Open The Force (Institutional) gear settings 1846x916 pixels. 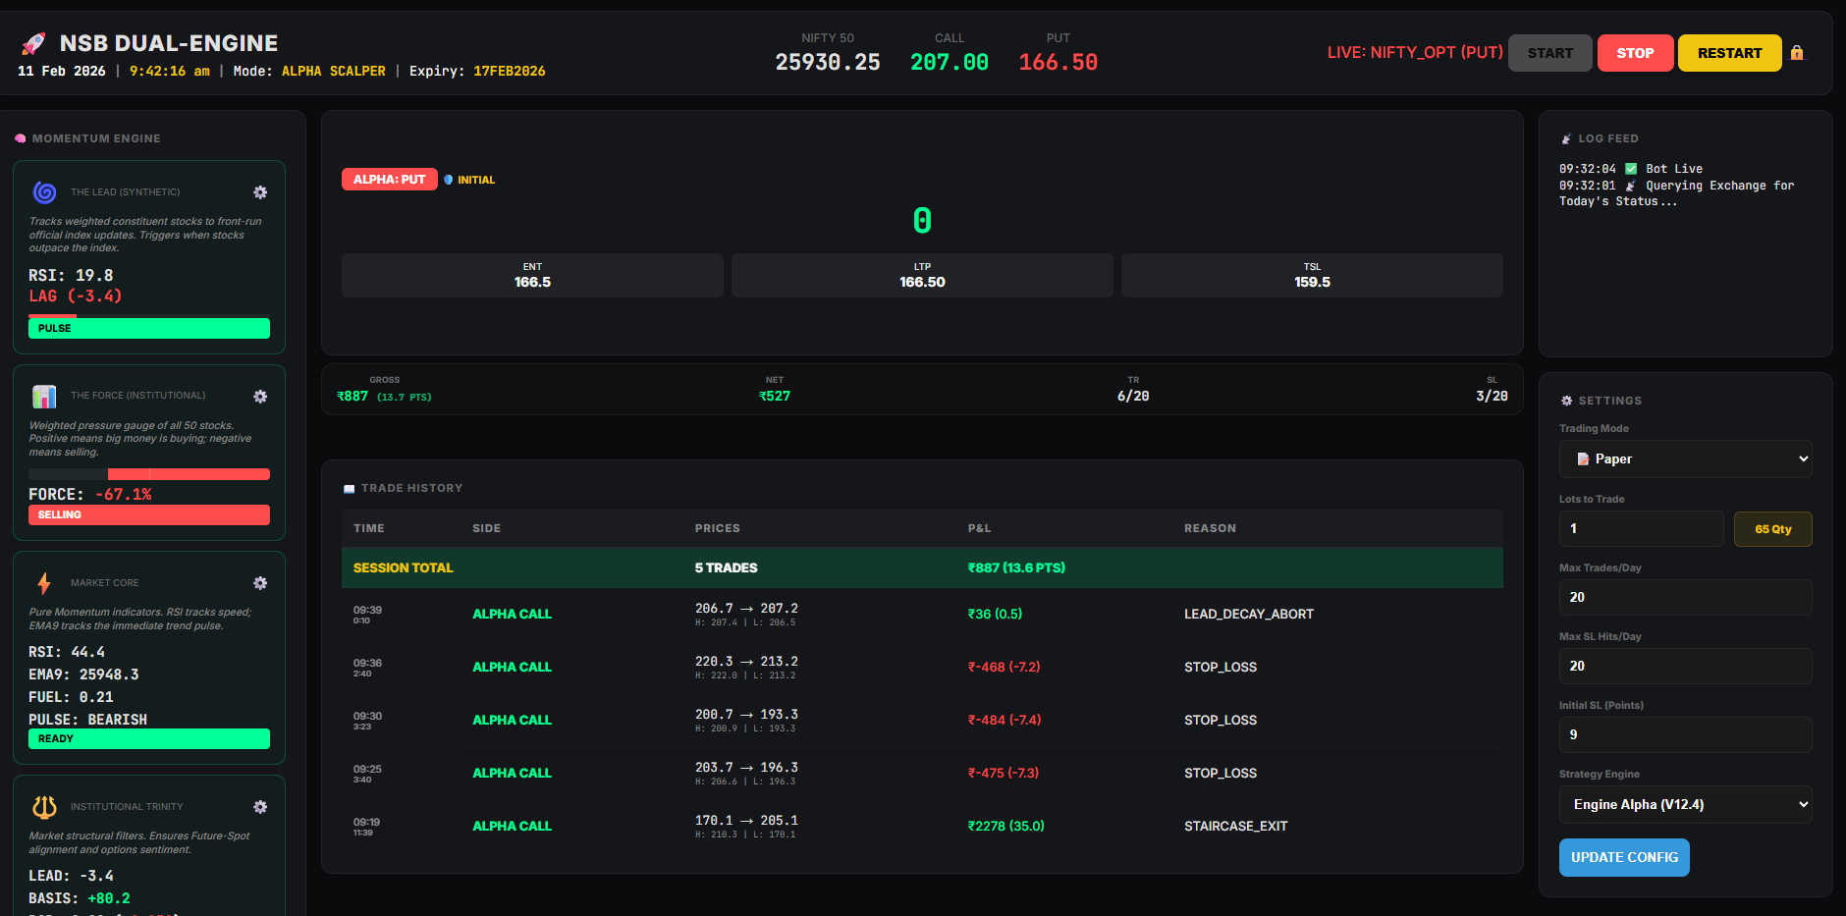point(260,397)
